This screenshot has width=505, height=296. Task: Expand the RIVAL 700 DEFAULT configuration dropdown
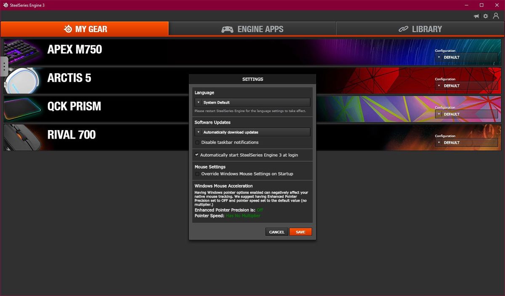click(466, 143)
